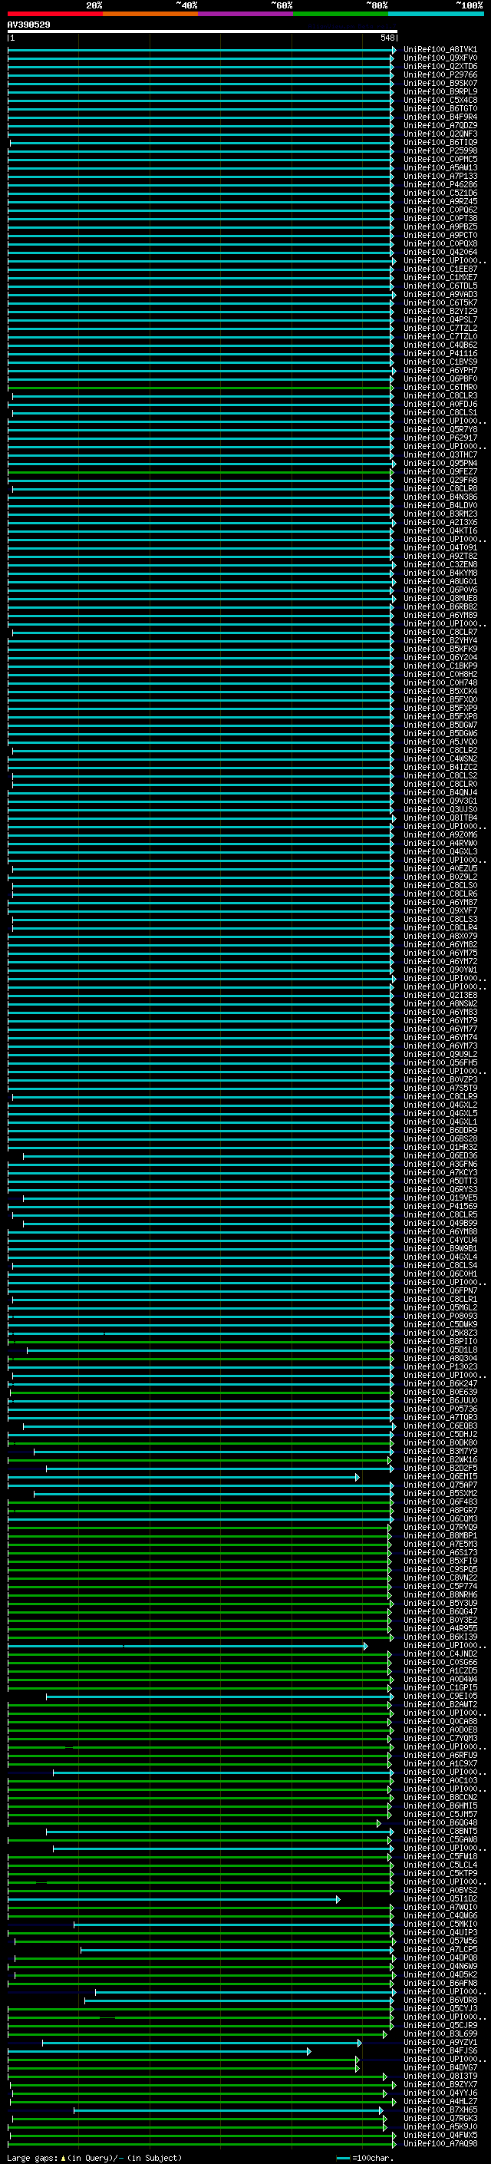Click the UniRef100_C0PQ62 label

(x=440, y=210)
